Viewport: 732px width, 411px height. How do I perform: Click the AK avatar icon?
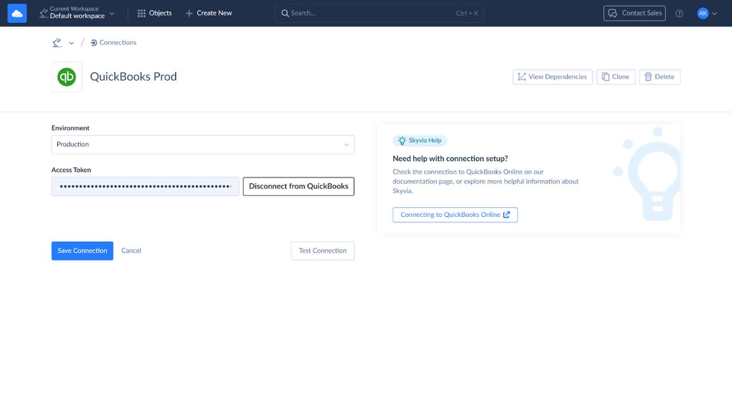[702, 13]
